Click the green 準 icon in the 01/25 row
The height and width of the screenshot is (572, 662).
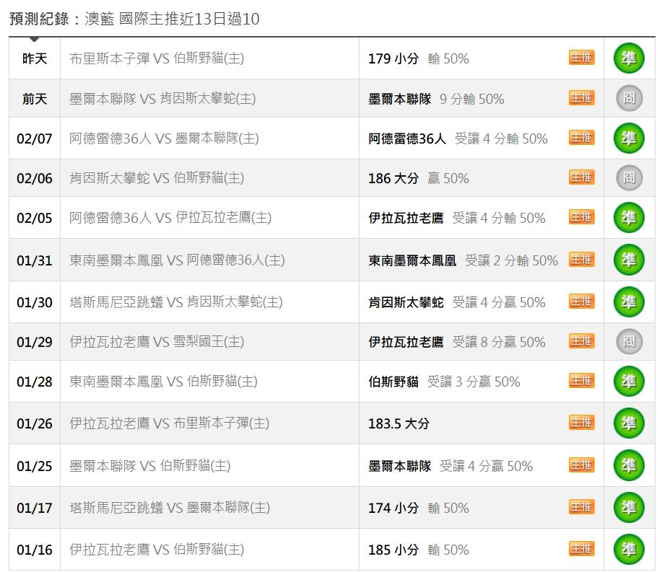pos(629,466)
